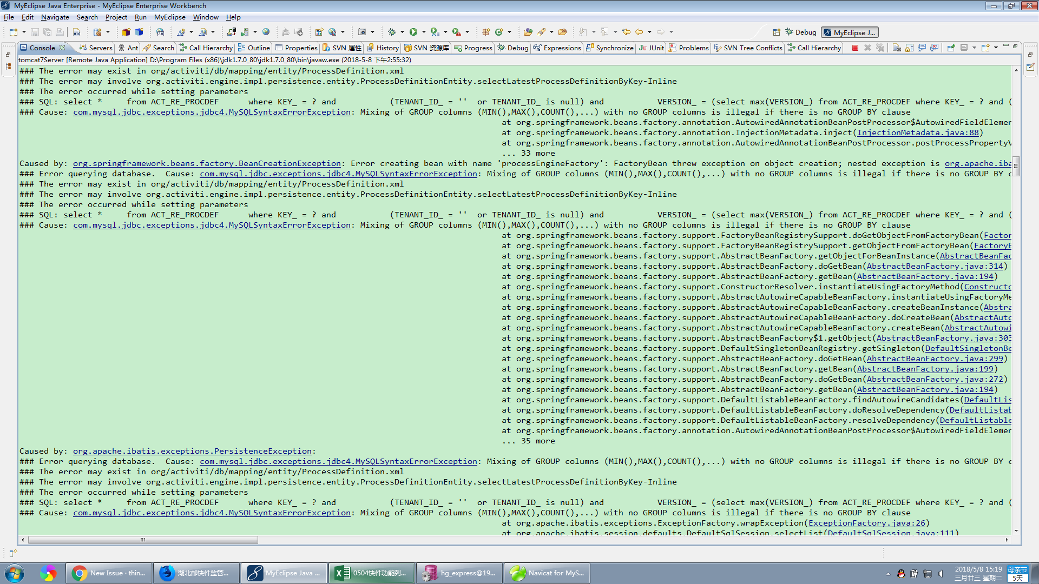Select MyEclipse Java perspective button
Image resolution: width=1039 pixels, height=584 pixels.
coord(850,32)
